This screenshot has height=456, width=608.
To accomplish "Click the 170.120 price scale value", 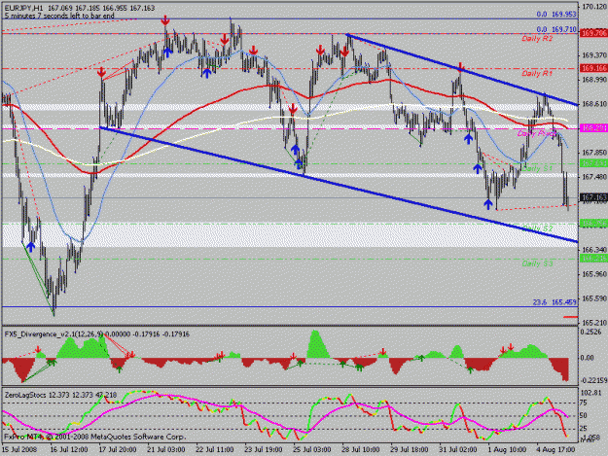I will point(594,7).
